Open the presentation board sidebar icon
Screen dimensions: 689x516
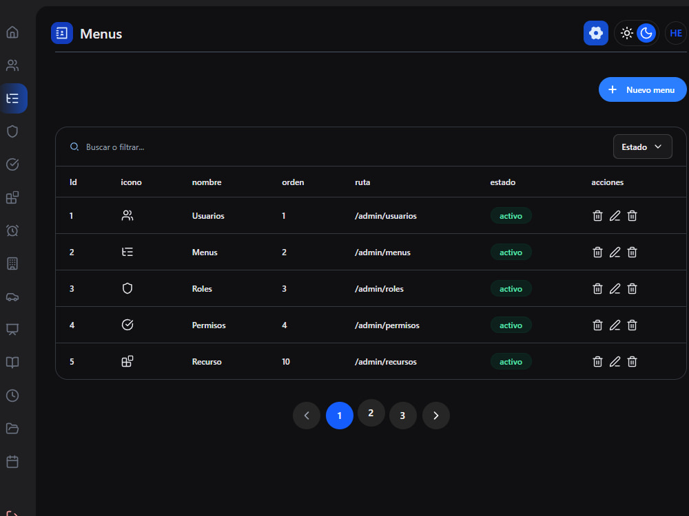tap(12, 330)
